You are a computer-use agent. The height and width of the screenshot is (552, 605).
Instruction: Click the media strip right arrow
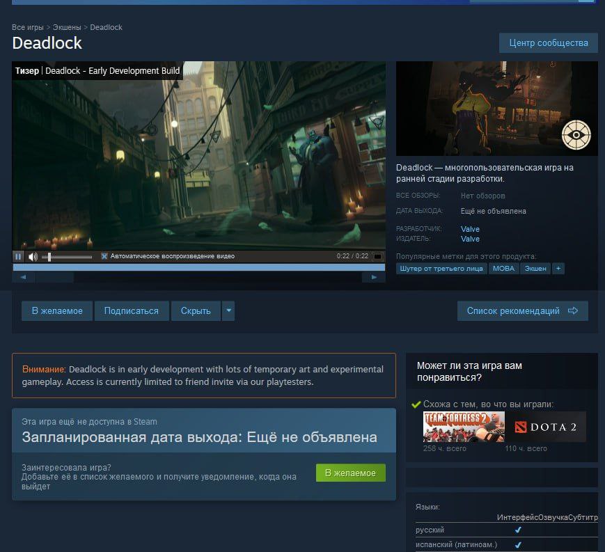click(373, 277)
